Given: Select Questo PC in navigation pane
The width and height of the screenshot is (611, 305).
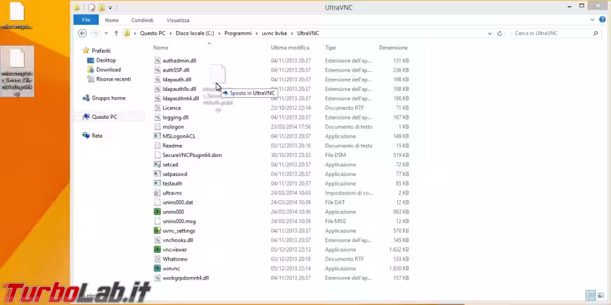Looking at the screenshot, I should pos(104,117).
